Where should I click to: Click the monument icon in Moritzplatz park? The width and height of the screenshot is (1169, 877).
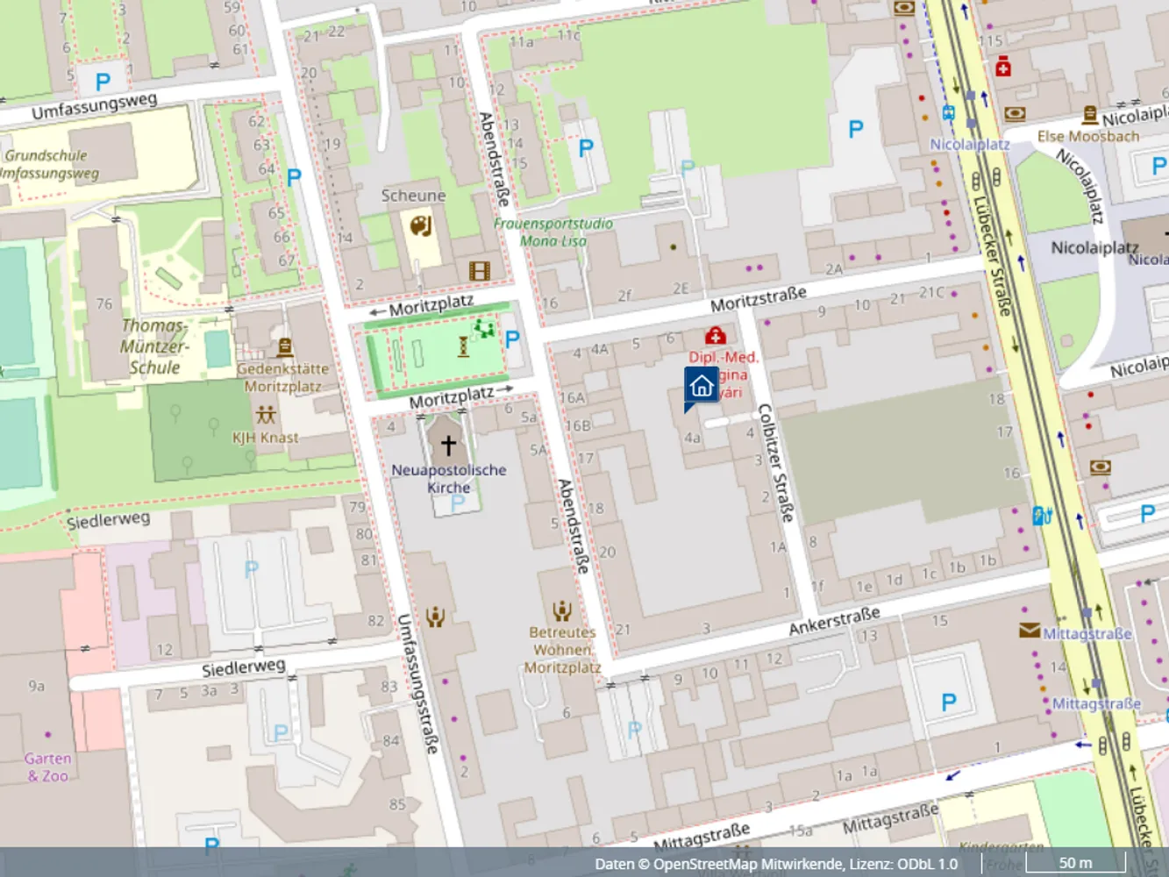point(463,348)
